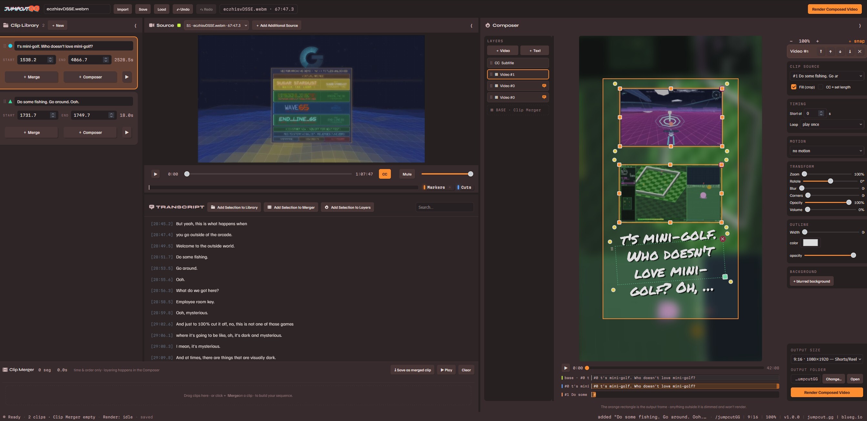Click Import in the top bar
867x421 pixels.
point(123,9)
